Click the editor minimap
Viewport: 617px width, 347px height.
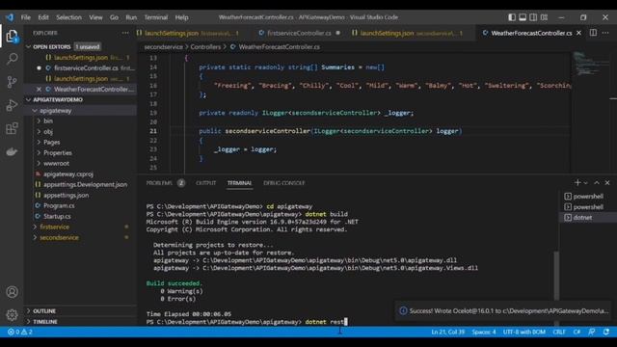click(592, 113)
